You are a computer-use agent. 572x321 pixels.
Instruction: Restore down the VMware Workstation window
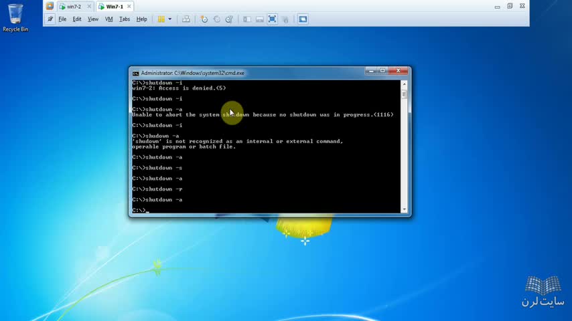[510, 6]
